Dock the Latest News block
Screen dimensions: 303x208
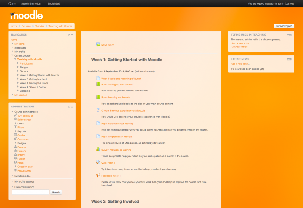coord(291,60)
